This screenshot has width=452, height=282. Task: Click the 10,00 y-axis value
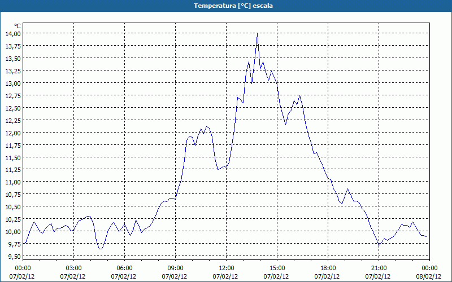coord(13,232)
